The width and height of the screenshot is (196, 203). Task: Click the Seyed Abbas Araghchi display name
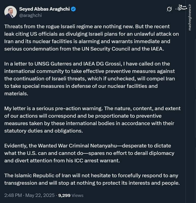coord(45,9)
